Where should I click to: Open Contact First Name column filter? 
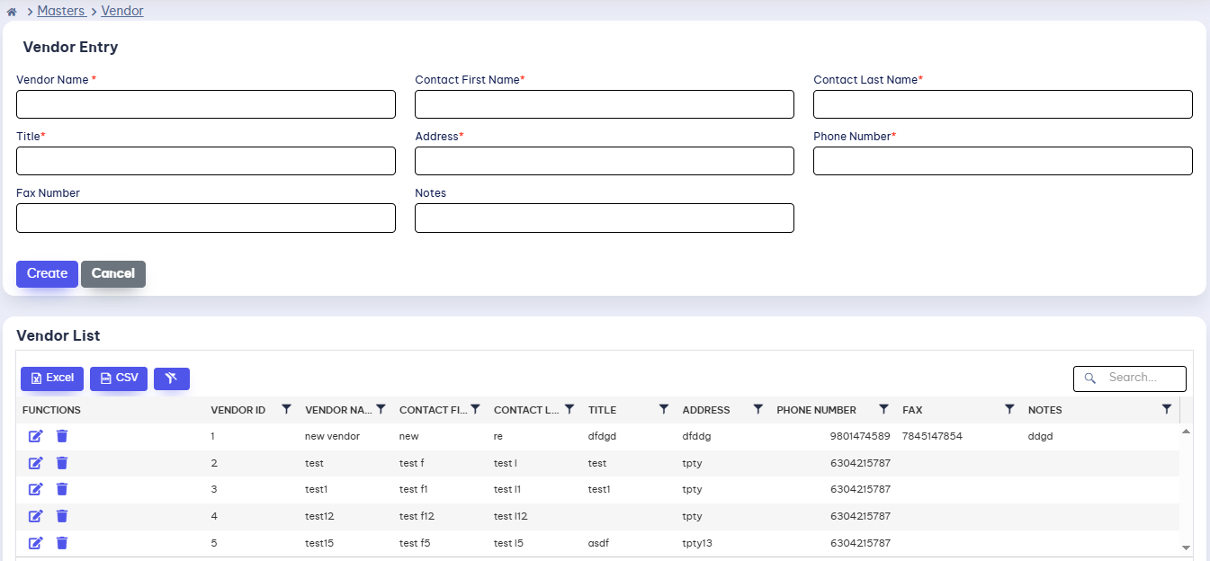point(475,409)
